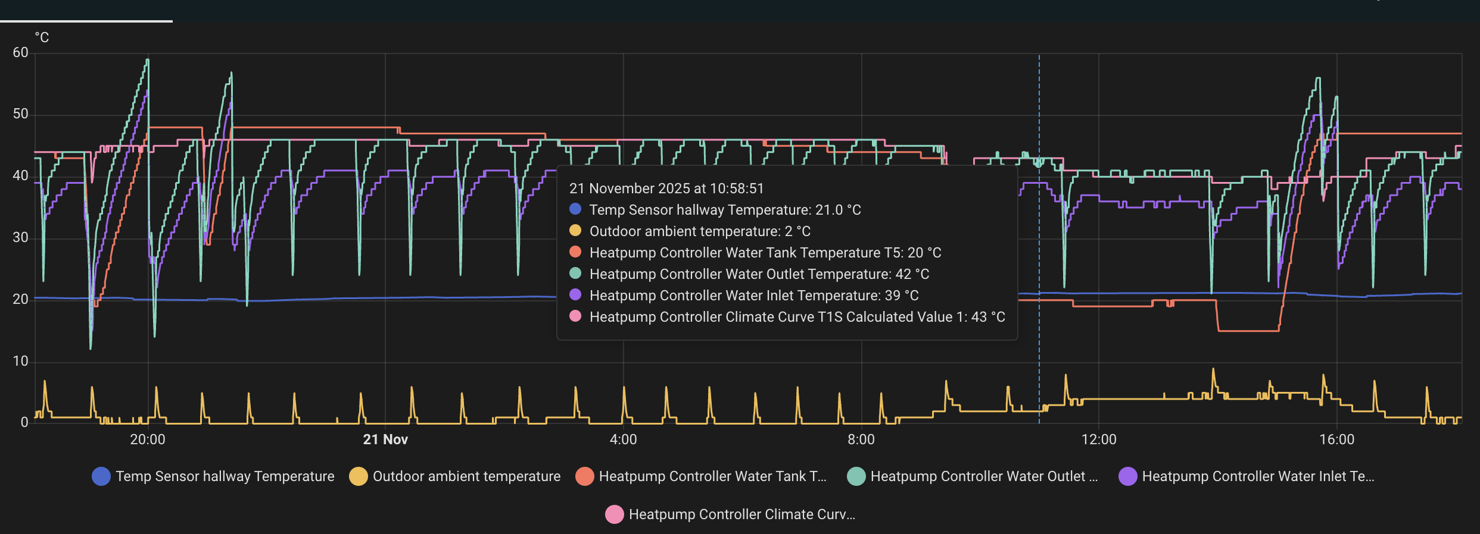Screen dimensions: 1480x534
Task: Click the pink Climate Curve legend circle
Action: tap(615, 514)
